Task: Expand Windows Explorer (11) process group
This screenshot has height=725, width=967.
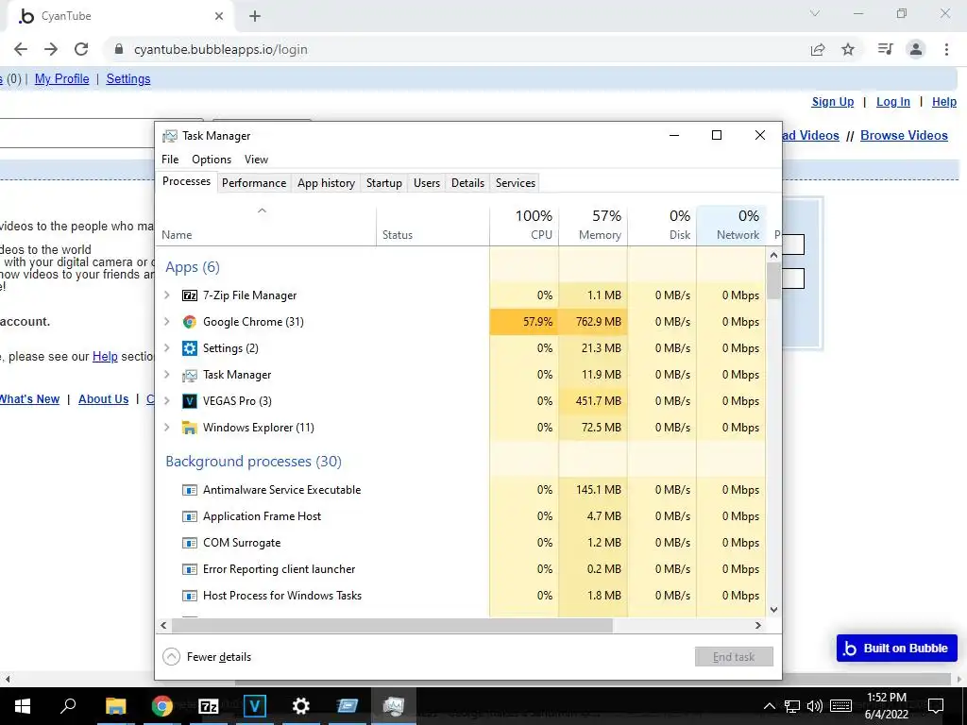Action: click(x=166, y=428)
